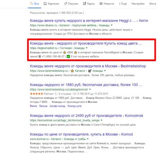The height and width of the screenshot is (157, 157).
Task: Switch to the Картинки tab
Action: [51, 4]
